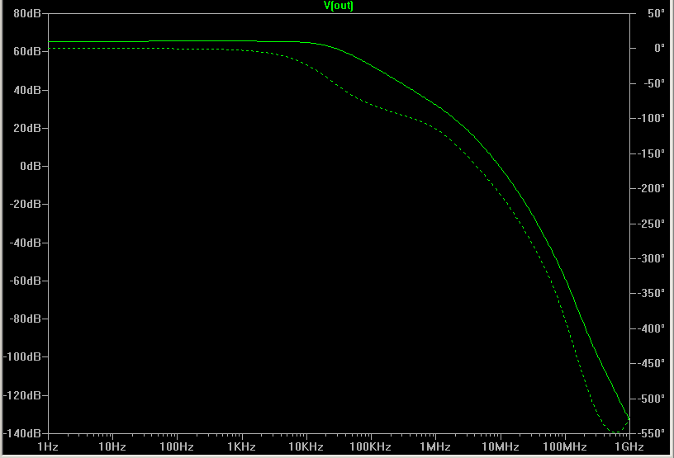This screenshot has width=674, height=458.
Task: Click the -300° phase axis label
Action: click(651, 258)
